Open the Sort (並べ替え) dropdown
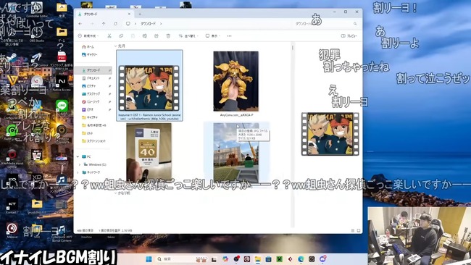This screenshot has width=471, height=265. (x=188, y=35)
